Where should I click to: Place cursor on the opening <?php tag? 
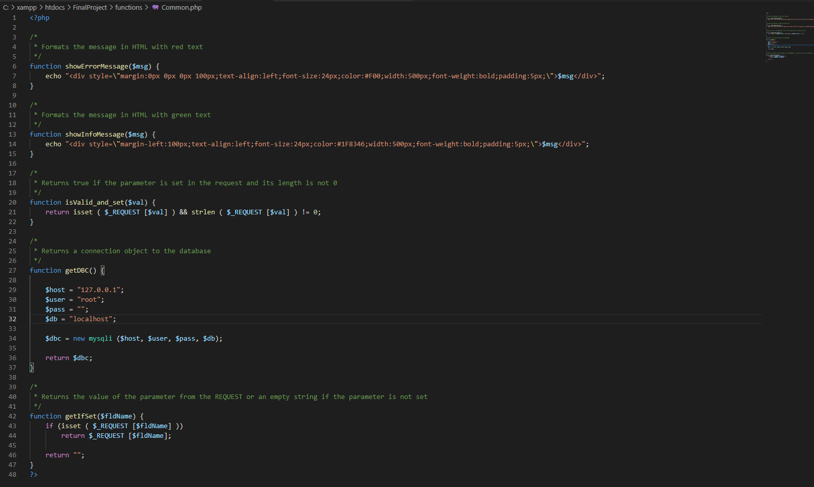point(39,17)
